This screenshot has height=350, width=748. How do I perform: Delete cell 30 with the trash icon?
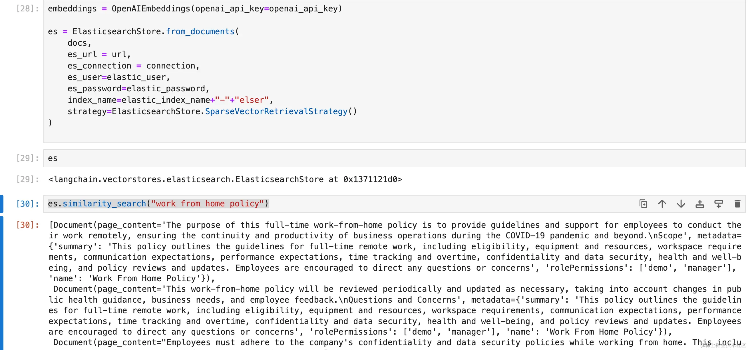pos(737,204)
